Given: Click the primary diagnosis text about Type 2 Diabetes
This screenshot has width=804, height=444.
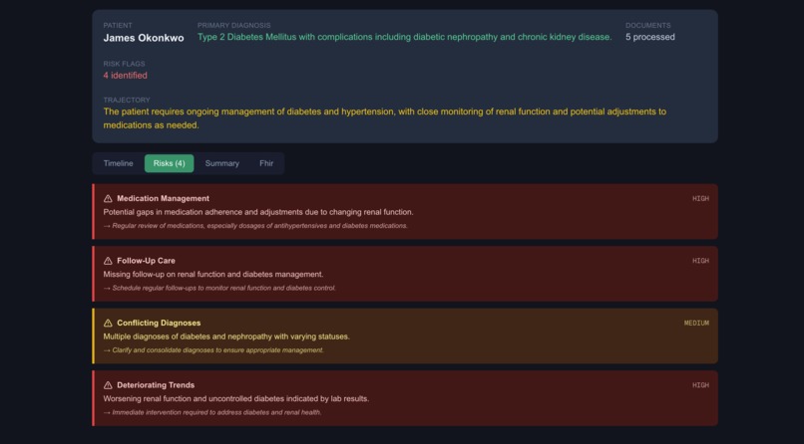Looking at the screenshot, I should coord(405,38).
